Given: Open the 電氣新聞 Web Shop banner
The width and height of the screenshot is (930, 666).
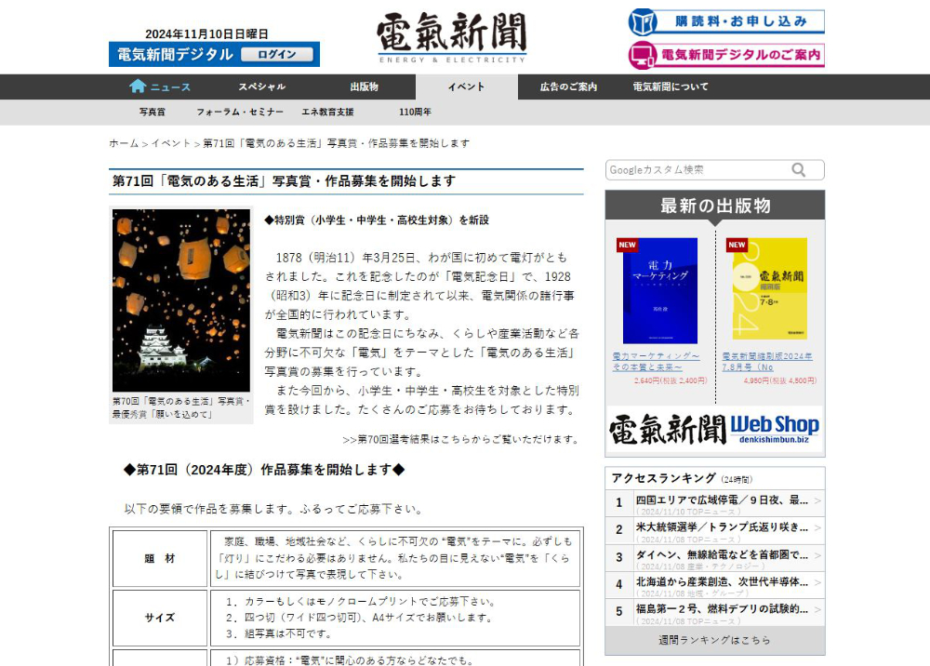Looking at the screenshot, I should coord(714,430).
